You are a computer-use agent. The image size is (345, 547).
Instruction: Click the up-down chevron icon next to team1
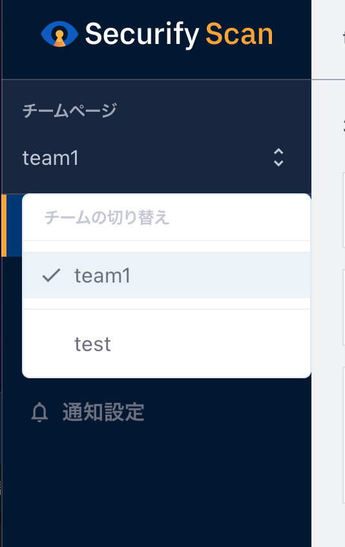click(x=278, y=157)
